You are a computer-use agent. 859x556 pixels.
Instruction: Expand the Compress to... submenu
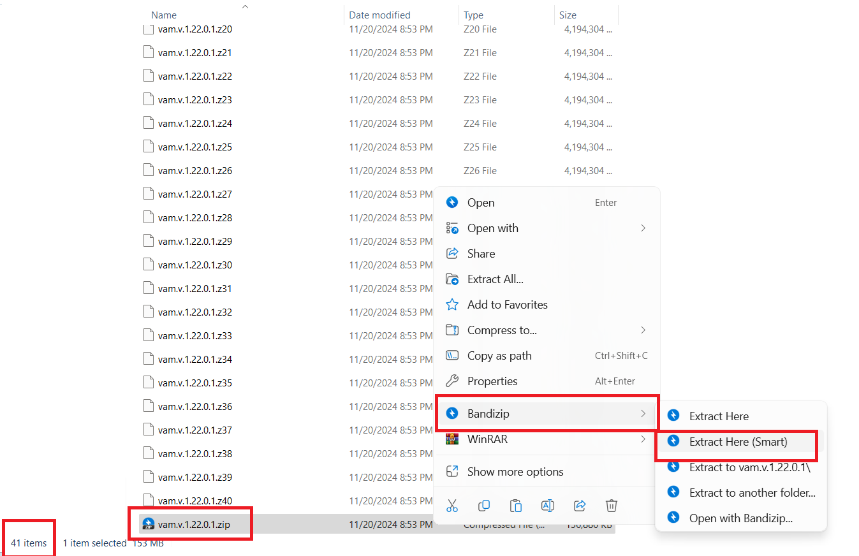tap(547, 330)
